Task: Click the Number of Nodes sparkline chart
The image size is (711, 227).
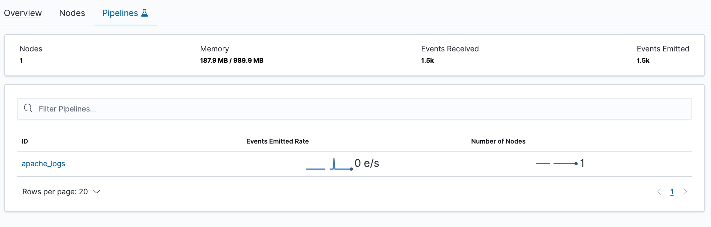Action: coord(556,164)
